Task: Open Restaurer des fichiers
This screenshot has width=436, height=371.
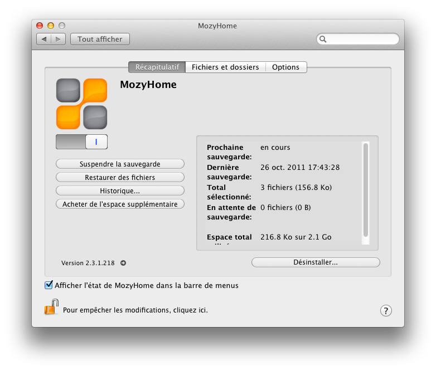Action: click(x=120, y=177)
